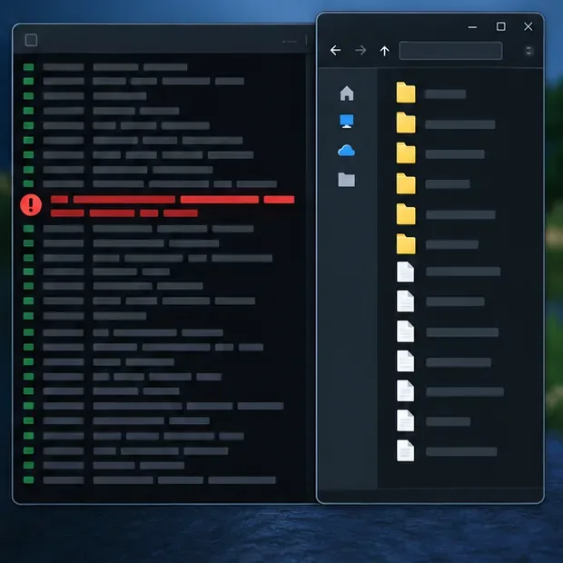Maximize the file explorer window
Viewport: 563px width, 563px height.
coord(501,26)
